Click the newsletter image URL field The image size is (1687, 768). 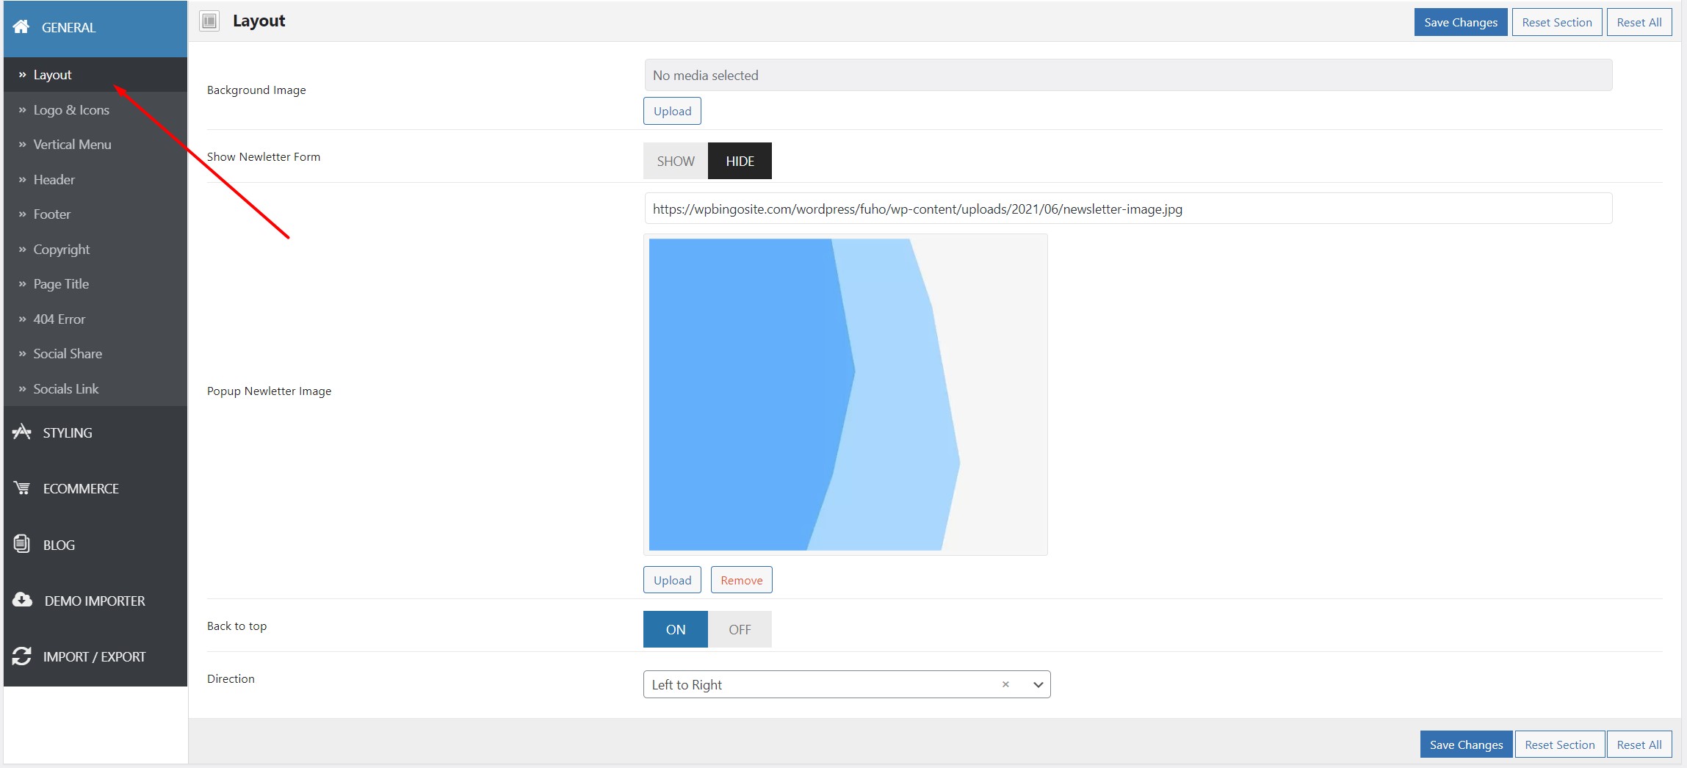(x=1128, y=209)
